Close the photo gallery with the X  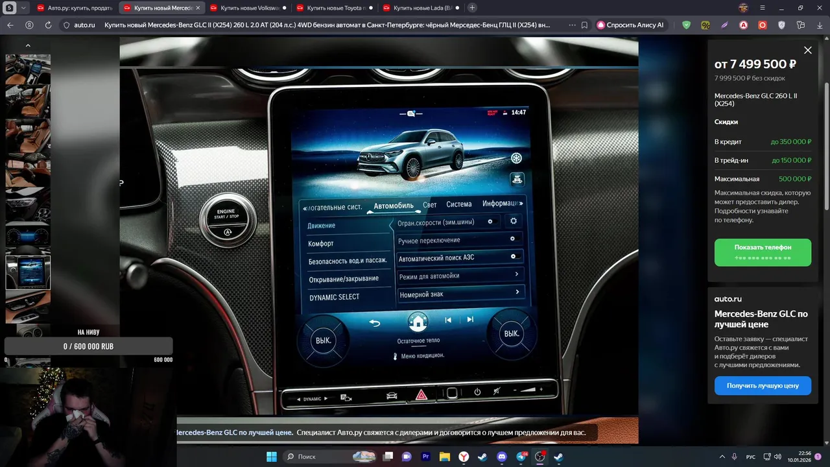pyautogui.click(x=807, y=50)
